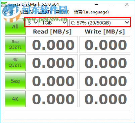
Task: Click the Seq Q32T1 write result 0.000
Action: point(105,45)
